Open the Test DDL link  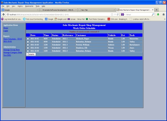click(x=7, y=55)
